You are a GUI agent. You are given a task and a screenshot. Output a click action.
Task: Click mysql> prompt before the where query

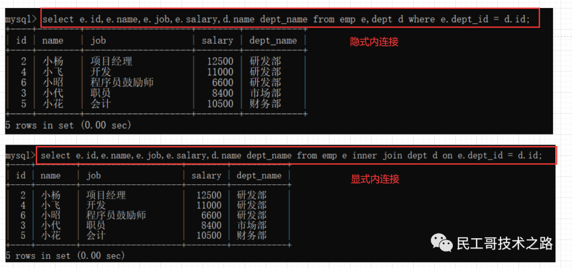[x=21, y=19]
